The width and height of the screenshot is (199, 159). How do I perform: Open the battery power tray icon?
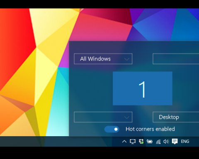click(150, 142)
